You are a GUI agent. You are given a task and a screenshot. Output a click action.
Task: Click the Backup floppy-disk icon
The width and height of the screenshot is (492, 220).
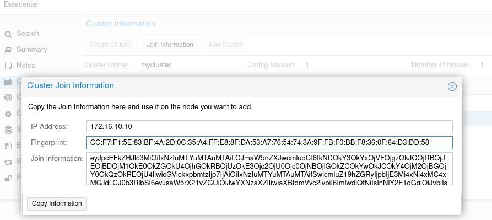[8, 146]
